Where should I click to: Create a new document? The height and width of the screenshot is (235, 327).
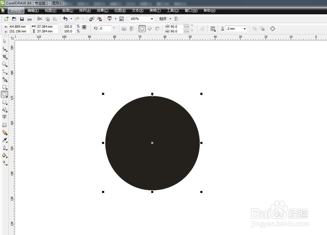pyautogui.click(x=7, y=19)
